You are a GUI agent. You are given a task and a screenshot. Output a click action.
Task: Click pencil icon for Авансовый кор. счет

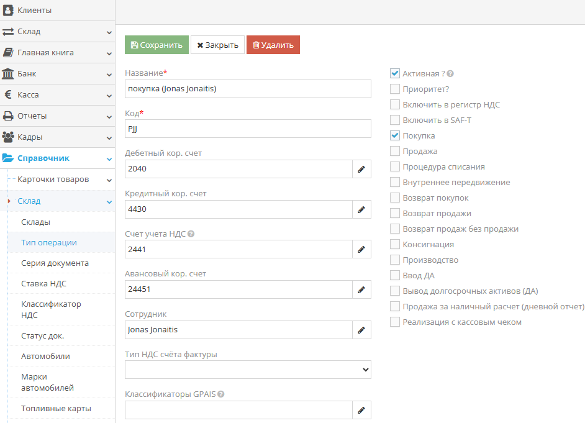361,289
